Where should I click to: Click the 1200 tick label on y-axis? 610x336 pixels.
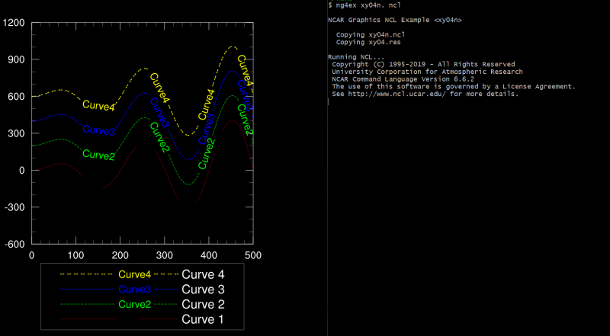[14, 23]
